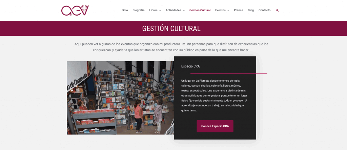Expand the Libros dropdown chevron
Viewport: 347px width, 150px height.
coord(160,10)
